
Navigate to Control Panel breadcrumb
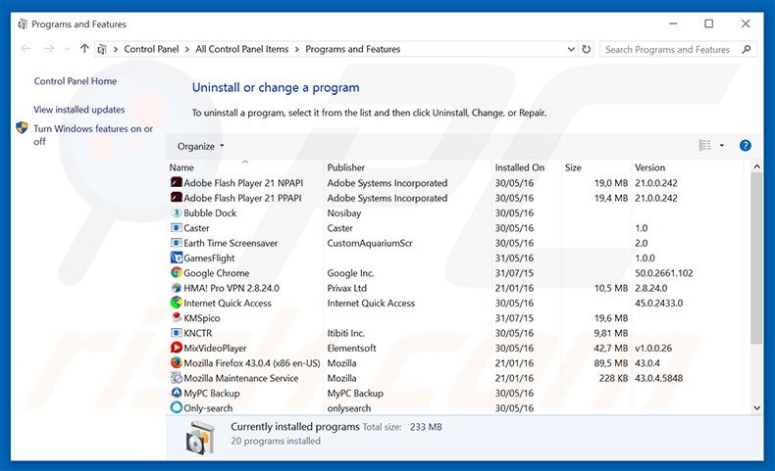coord(151,49)
